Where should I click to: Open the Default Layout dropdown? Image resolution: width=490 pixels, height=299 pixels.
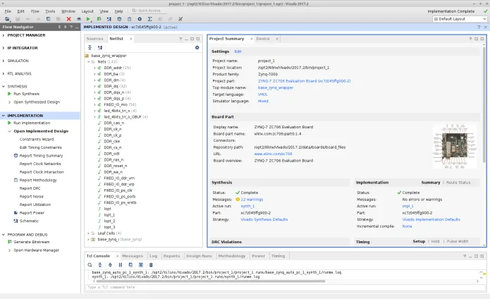(x=460, y=19)
